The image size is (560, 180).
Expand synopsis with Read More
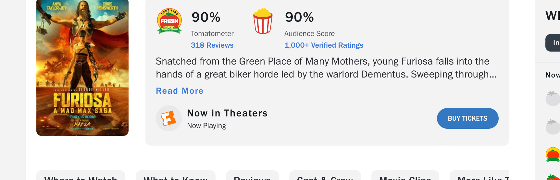(180, 91)
